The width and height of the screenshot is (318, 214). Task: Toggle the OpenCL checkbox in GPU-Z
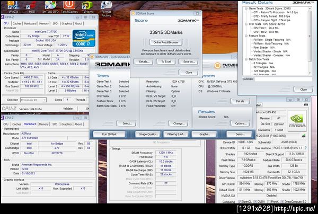coord(240,201)
